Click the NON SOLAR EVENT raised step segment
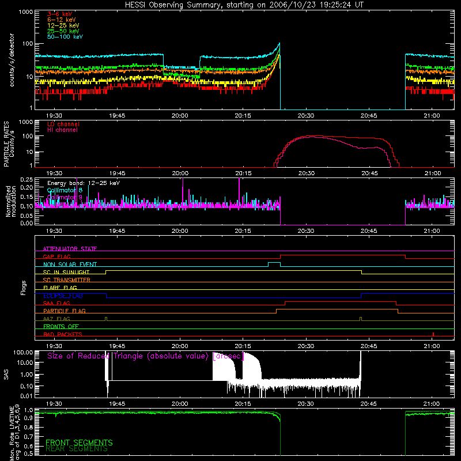The width and height of the screenshot is (461, 461). (274, 263)
